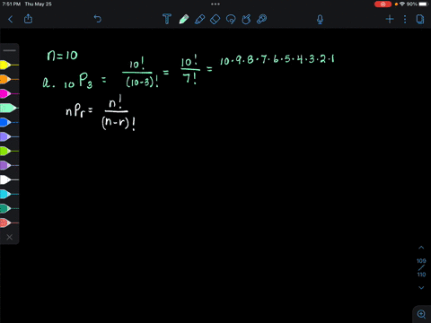Go back using the left chevron
The image size is (431, 323).
pyautogui.click(x=11, y=20)
